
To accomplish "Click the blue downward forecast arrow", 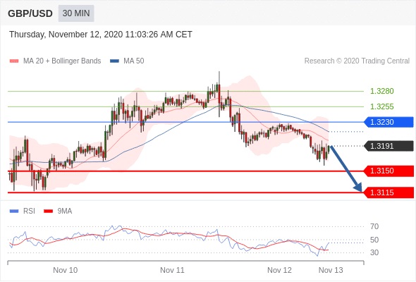I will point(346,168).
